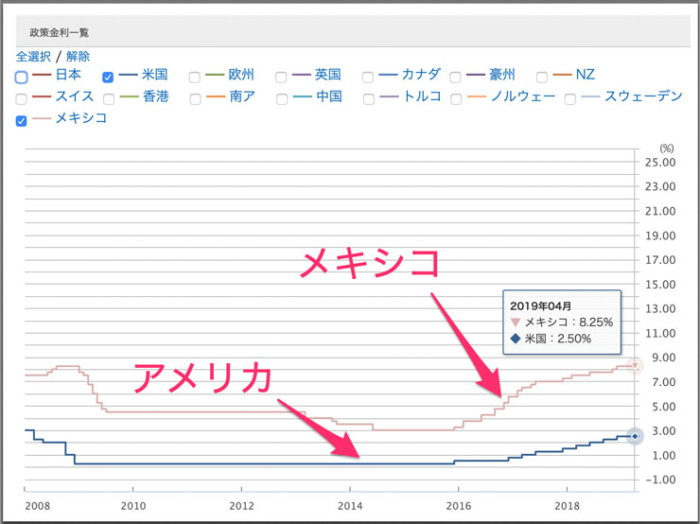700x524 pixels.
Task: Click tooltip entry 米国：2.50%
Action: point(557,339)
